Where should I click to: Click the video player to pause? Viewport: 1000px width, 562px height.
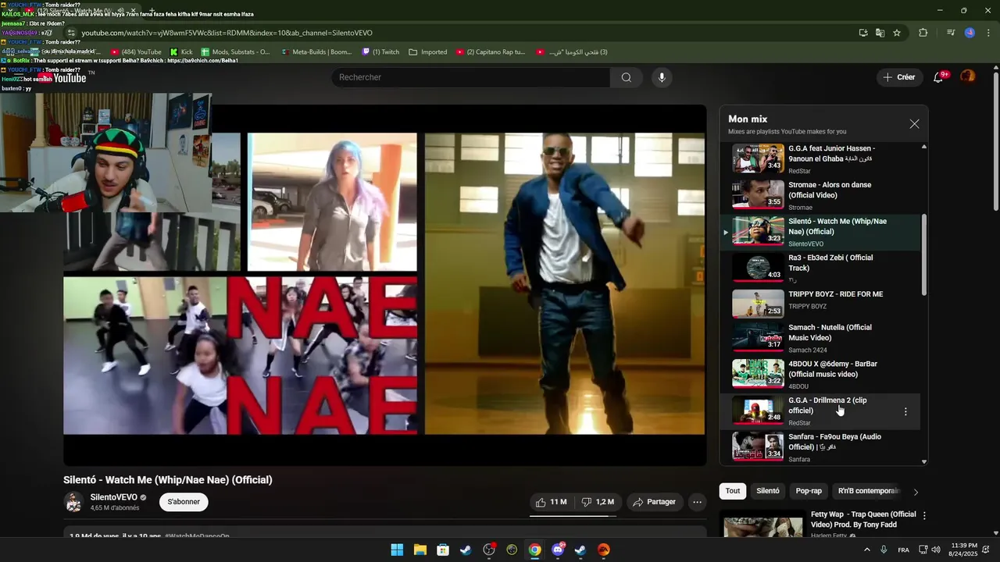(x=384, y=285)
